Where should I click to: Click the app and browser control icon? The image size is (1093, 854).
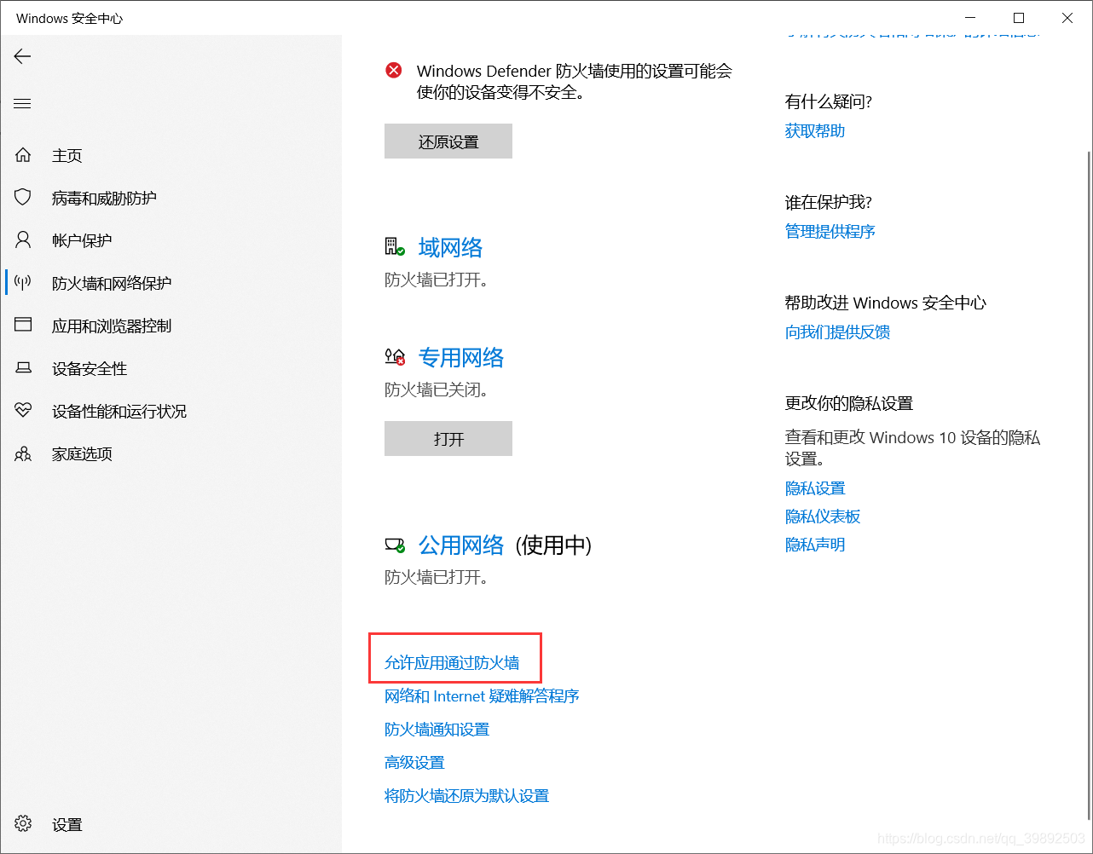point(23,326)
